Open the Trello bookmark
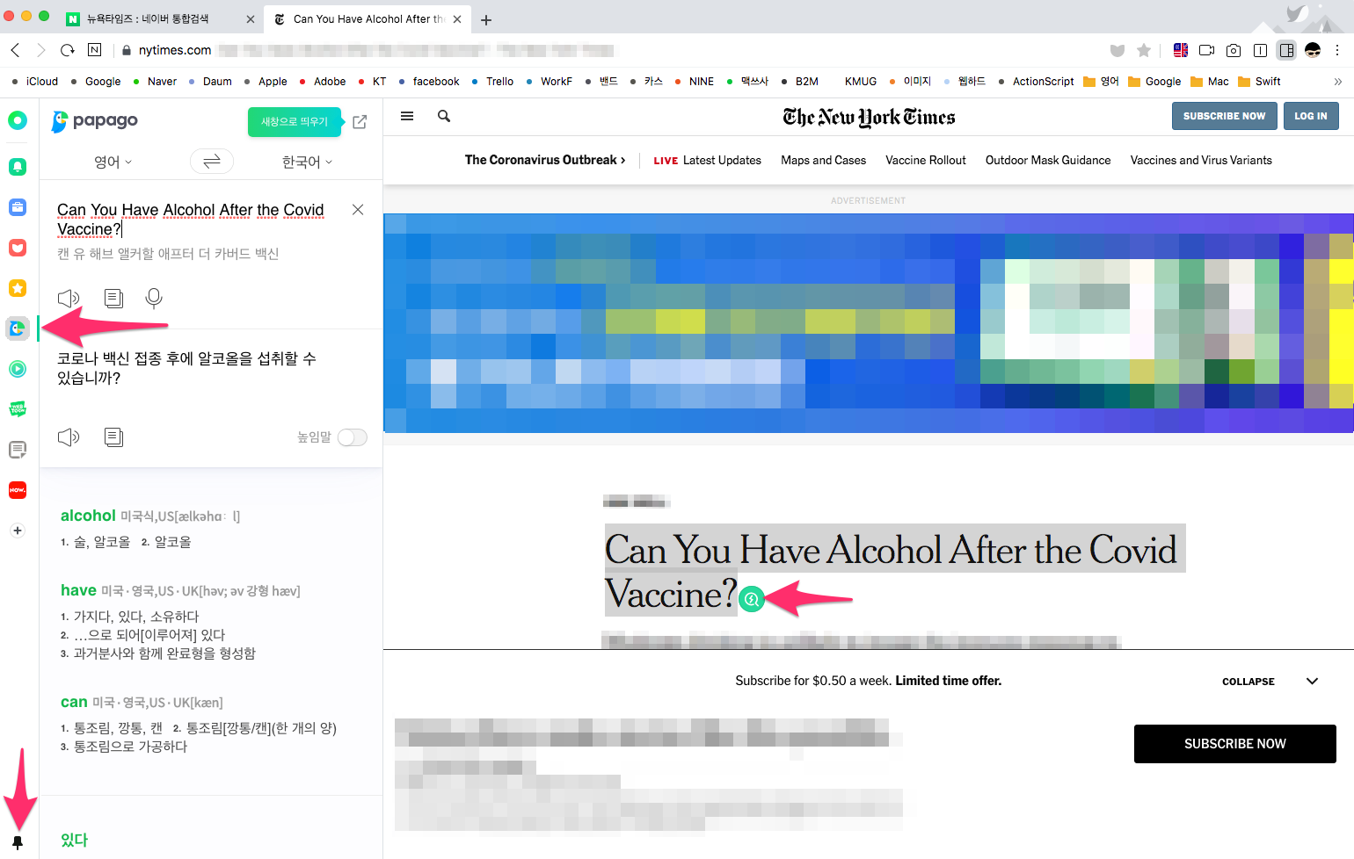 (x=492, y=82)
